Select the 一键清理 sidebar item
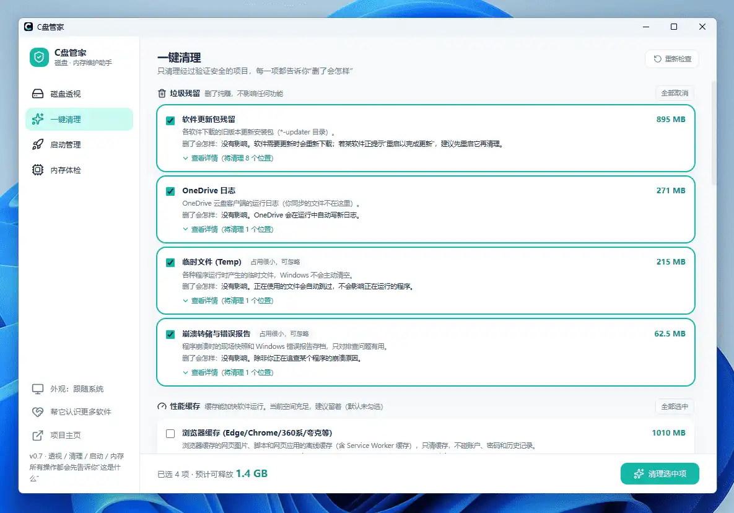Screen dimensions: 734x513 [79, 119]
